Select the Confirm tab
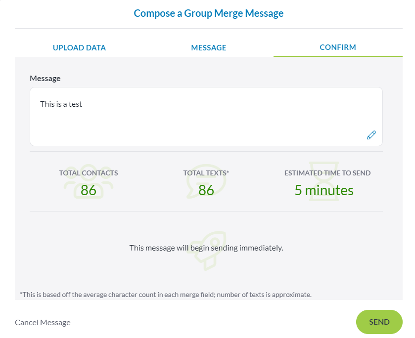Image resolution: width=415 pixels, height=338 pixels. [338, 47]
